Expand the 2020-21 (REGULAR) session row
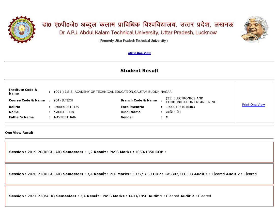 pos(139,174)
